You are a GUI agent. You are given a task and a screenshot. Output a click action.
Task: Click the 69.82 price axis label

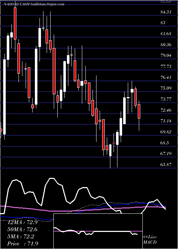[166, 132]
